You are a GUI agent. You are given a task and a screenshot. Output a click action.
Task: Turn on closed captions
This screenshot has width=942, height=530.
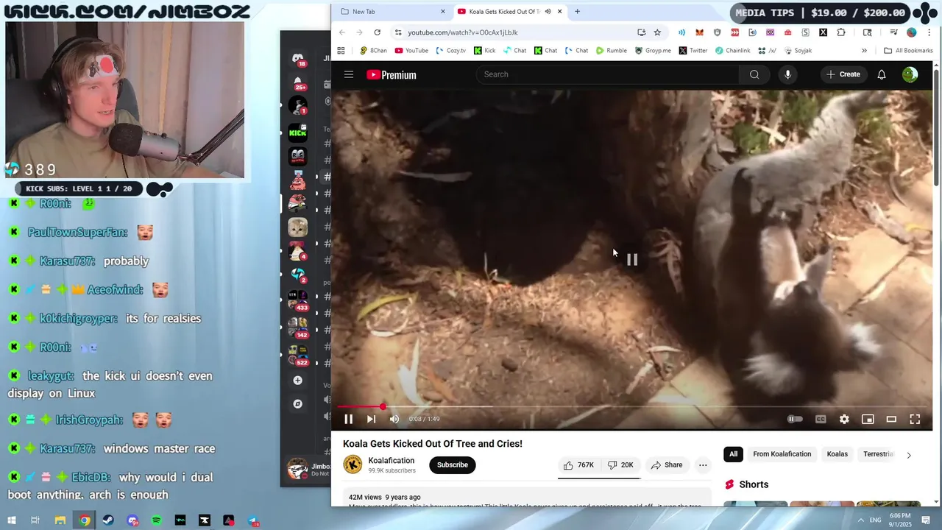(821, 419)
